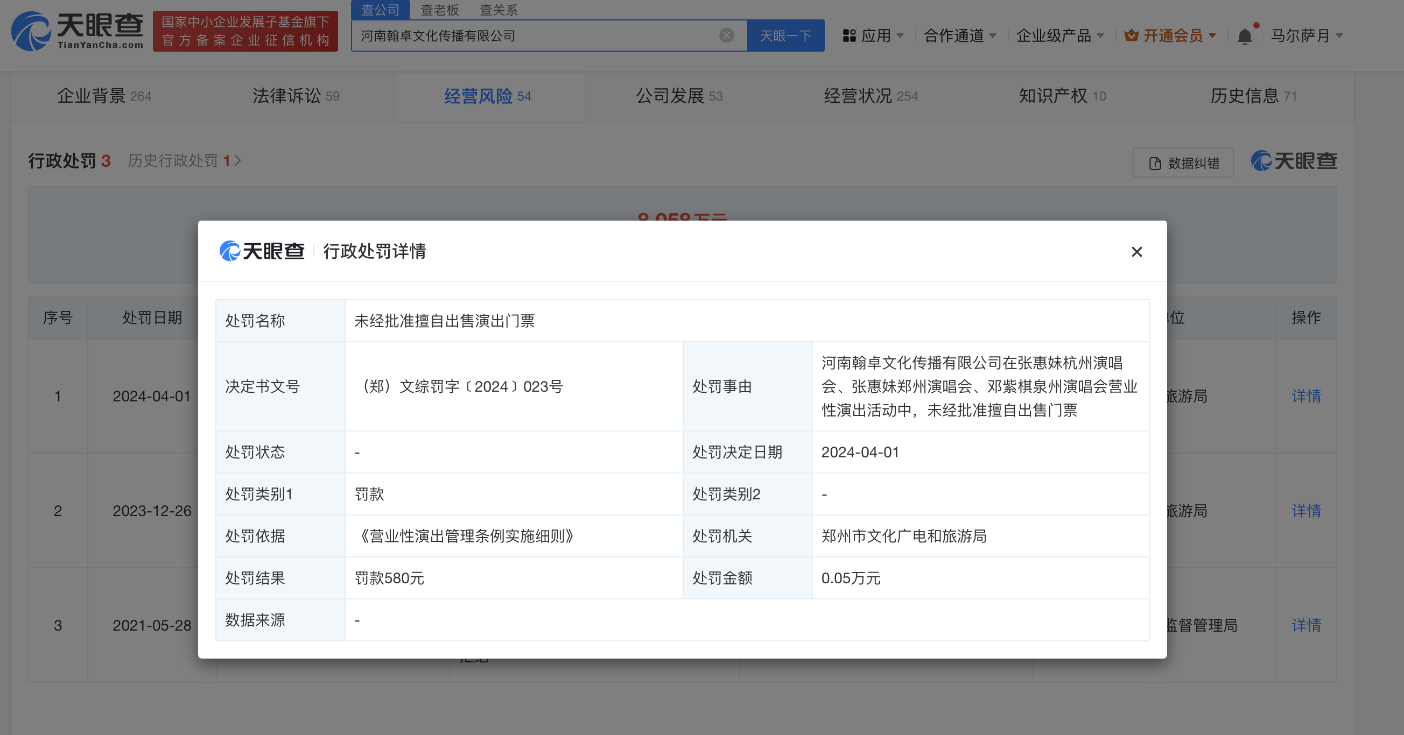Image resolution: width=1404 pixels, height=735 pixels.
Task: Clear the search box using the x icon
Action: pos(726,35)
